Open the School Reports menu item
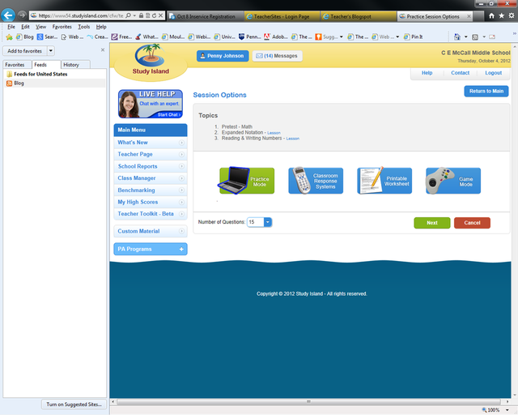The width and height of the screenshot is (518, 415). click(x=151, y=166)
